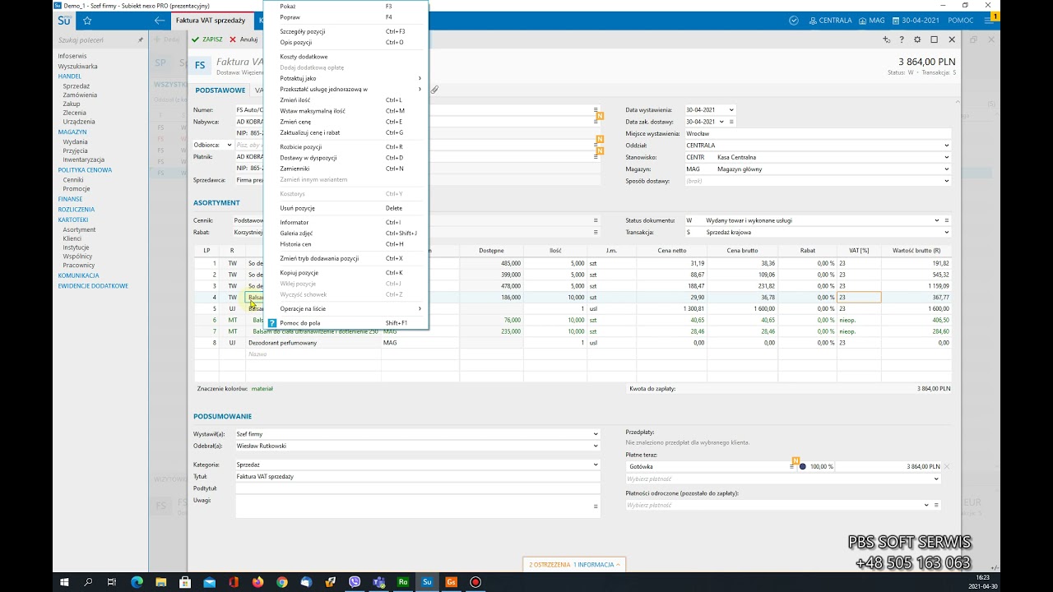Expand Potraktuj jako submenu
This screenshot has width=1053, height=592.
coord(346,78)
